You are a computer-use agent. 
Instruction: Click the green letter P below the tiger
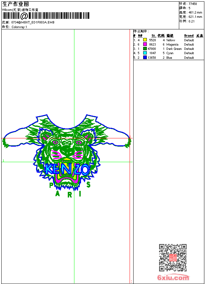point(52,186)
